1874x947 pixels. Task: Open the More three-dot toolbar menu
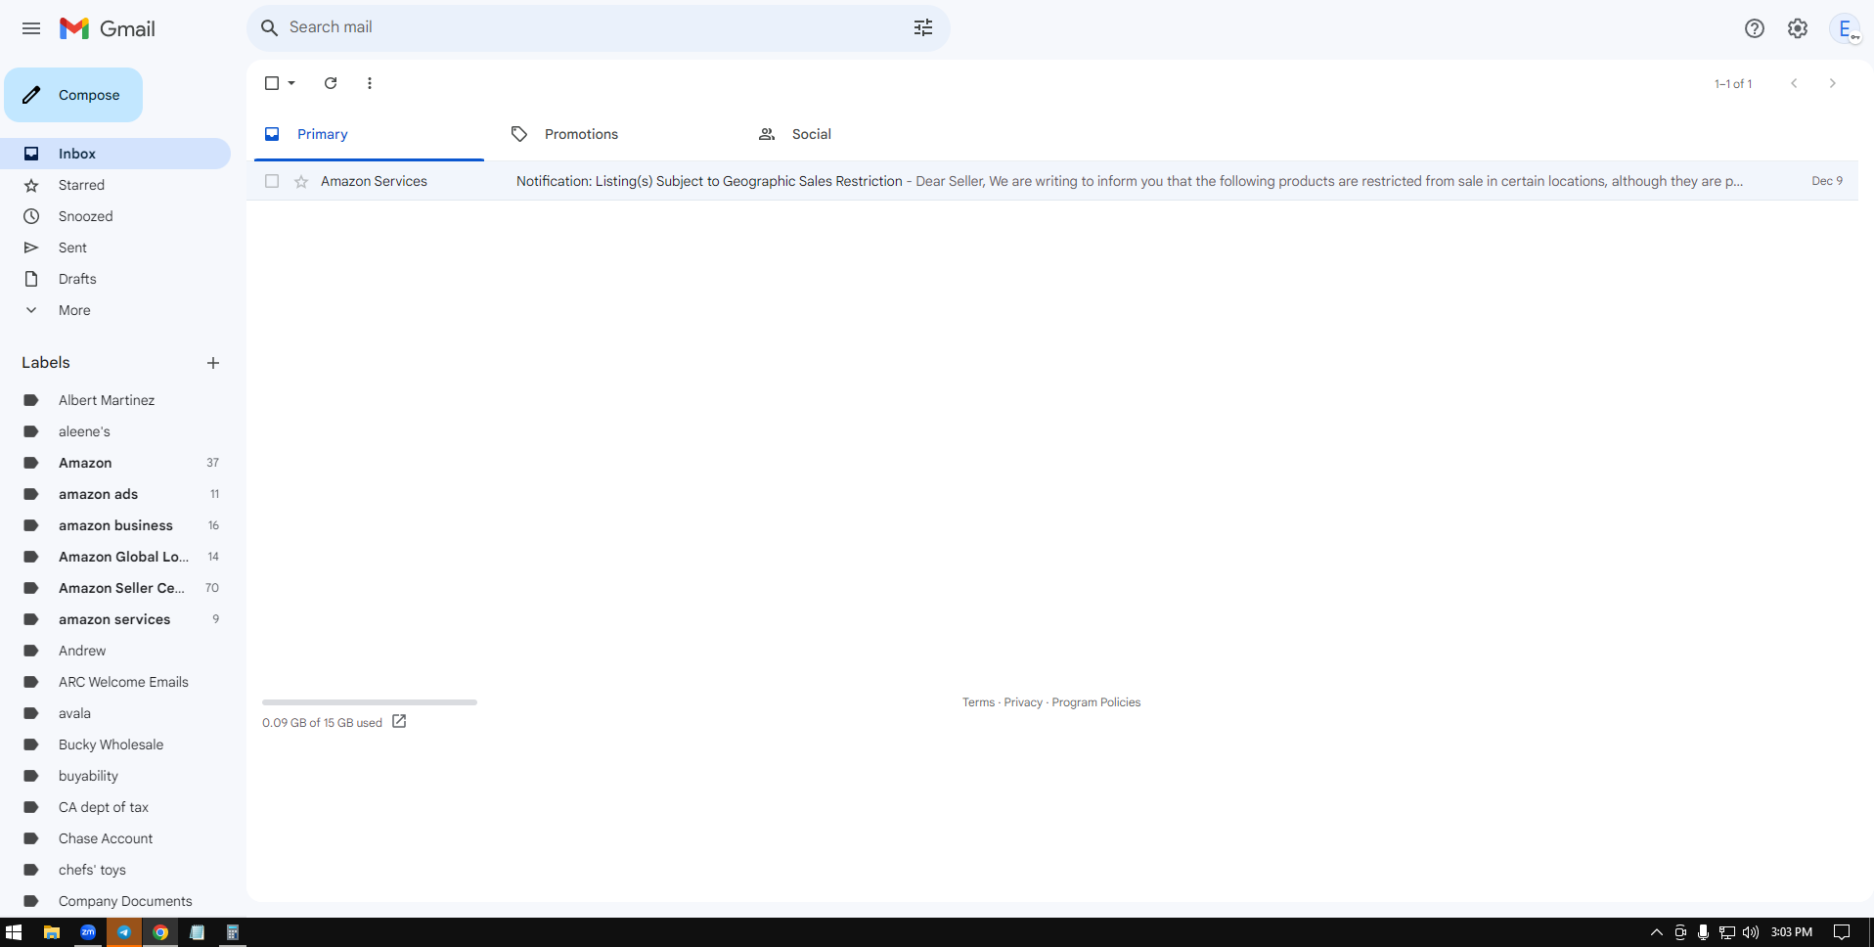click(370, 83)
